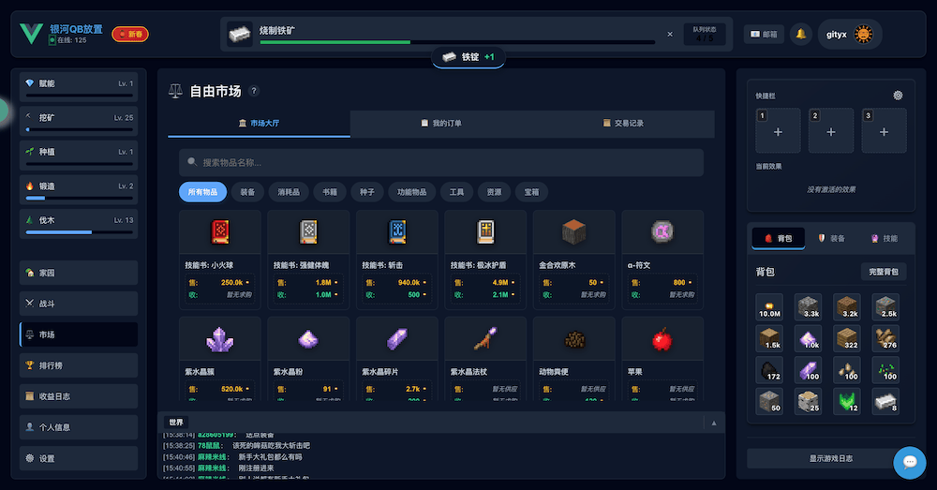Filter market by 装备 category
This screenshot has height=490, width=937.
(x=247, y=192)
